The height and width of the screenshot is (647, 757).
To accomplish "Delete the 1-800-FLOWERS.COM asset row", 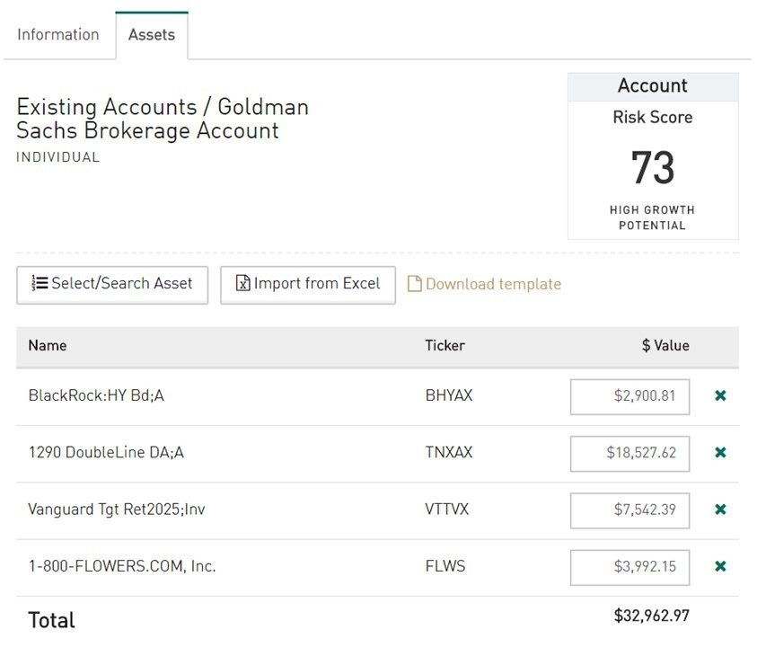I will pos(720,566).
